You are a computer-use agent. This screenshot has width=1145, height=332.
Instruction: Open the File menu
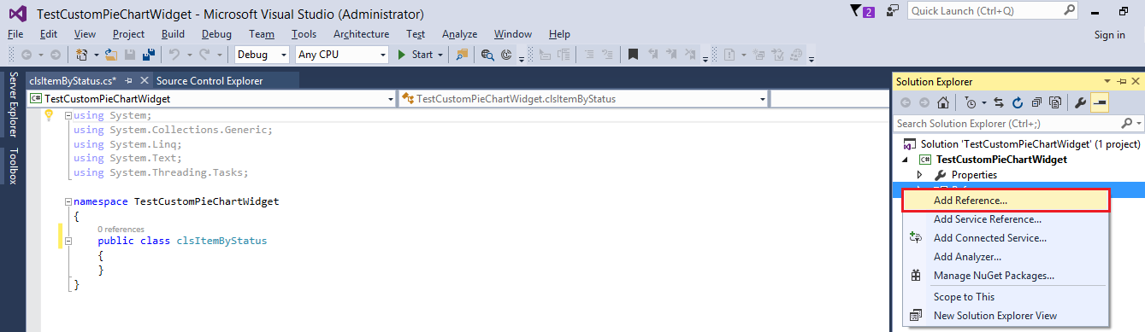tap(15, 34)
